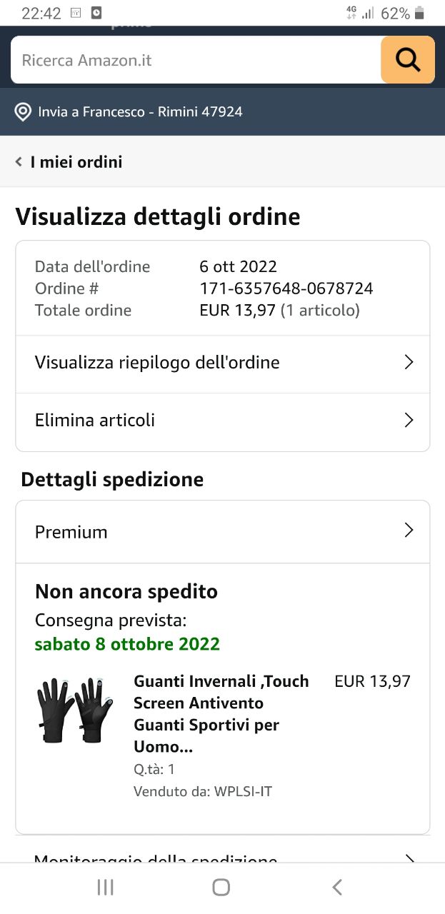
Task: Tap the order number 171-6357648-0678724
Action: pyautogui.click(x=286, y=288)
